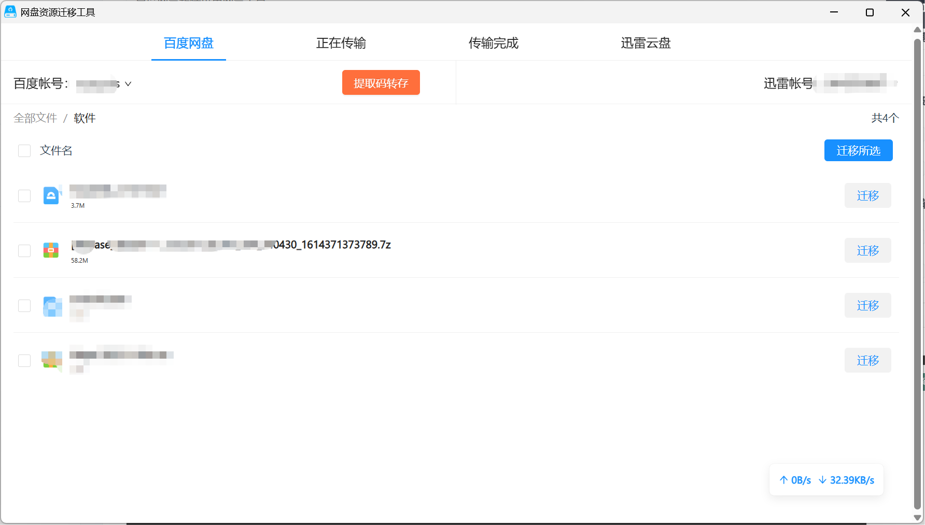Click the blue file icon of the 3.7M file

(51, 195)
